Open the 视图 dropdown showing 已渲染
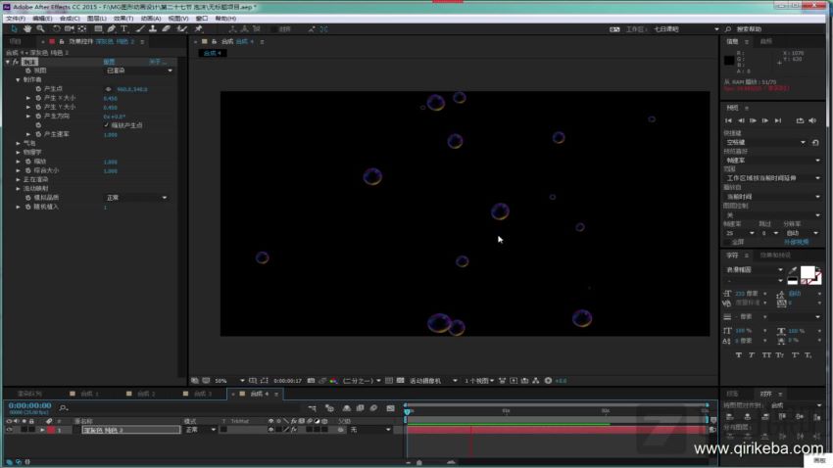Screen dimensions: 833x468 (x=139, y=70)
